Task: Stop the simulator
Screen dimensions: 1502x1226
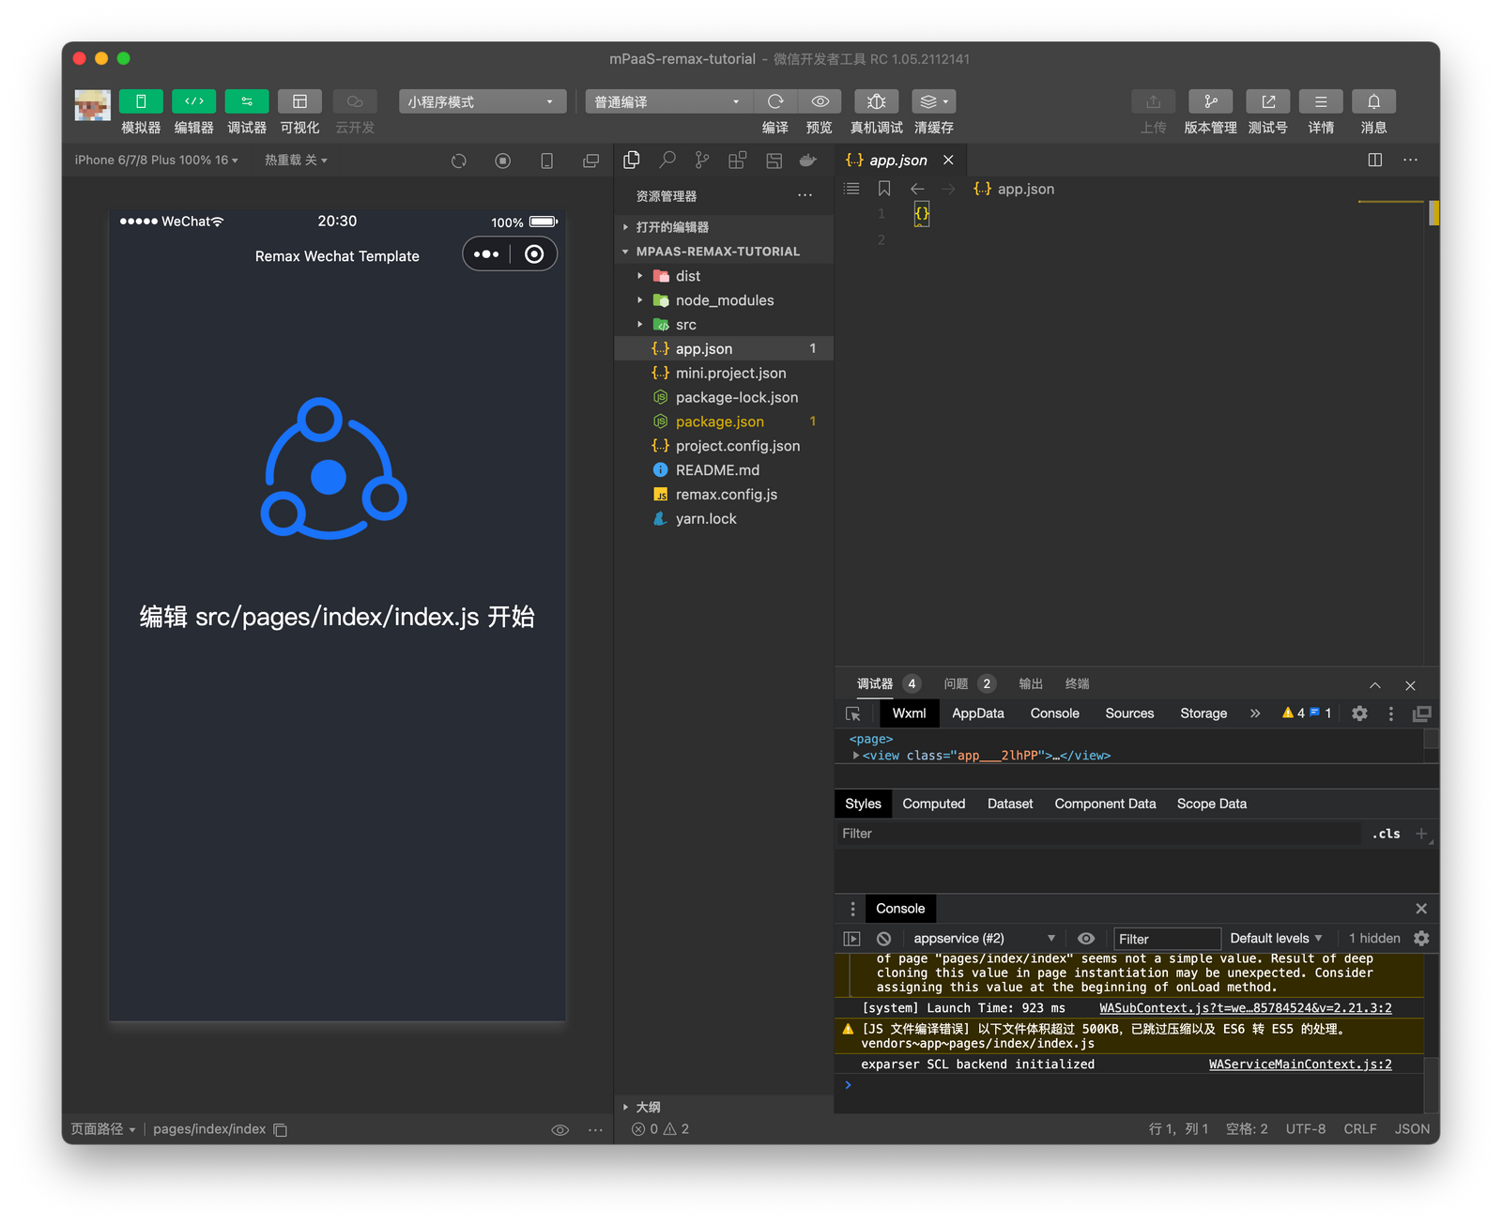Action: click(503, 161)
